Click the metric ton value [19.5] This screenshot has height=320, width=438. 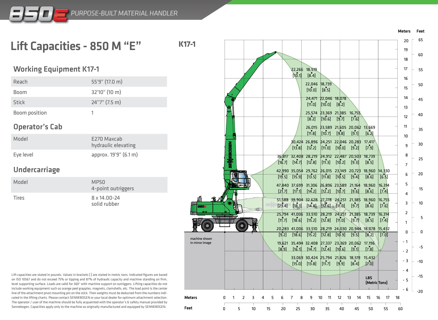(283, 177)
